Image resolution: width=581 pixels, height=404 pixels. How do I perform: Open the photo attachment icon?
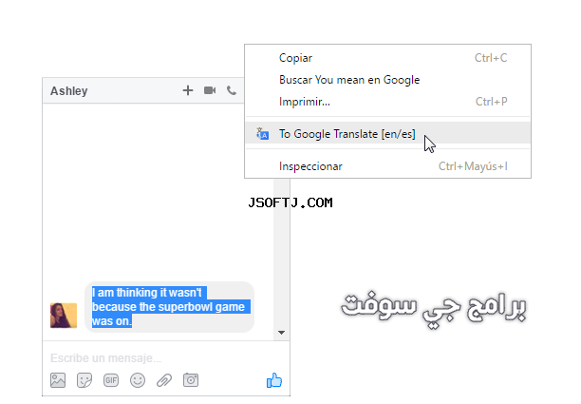pos(58,380)
